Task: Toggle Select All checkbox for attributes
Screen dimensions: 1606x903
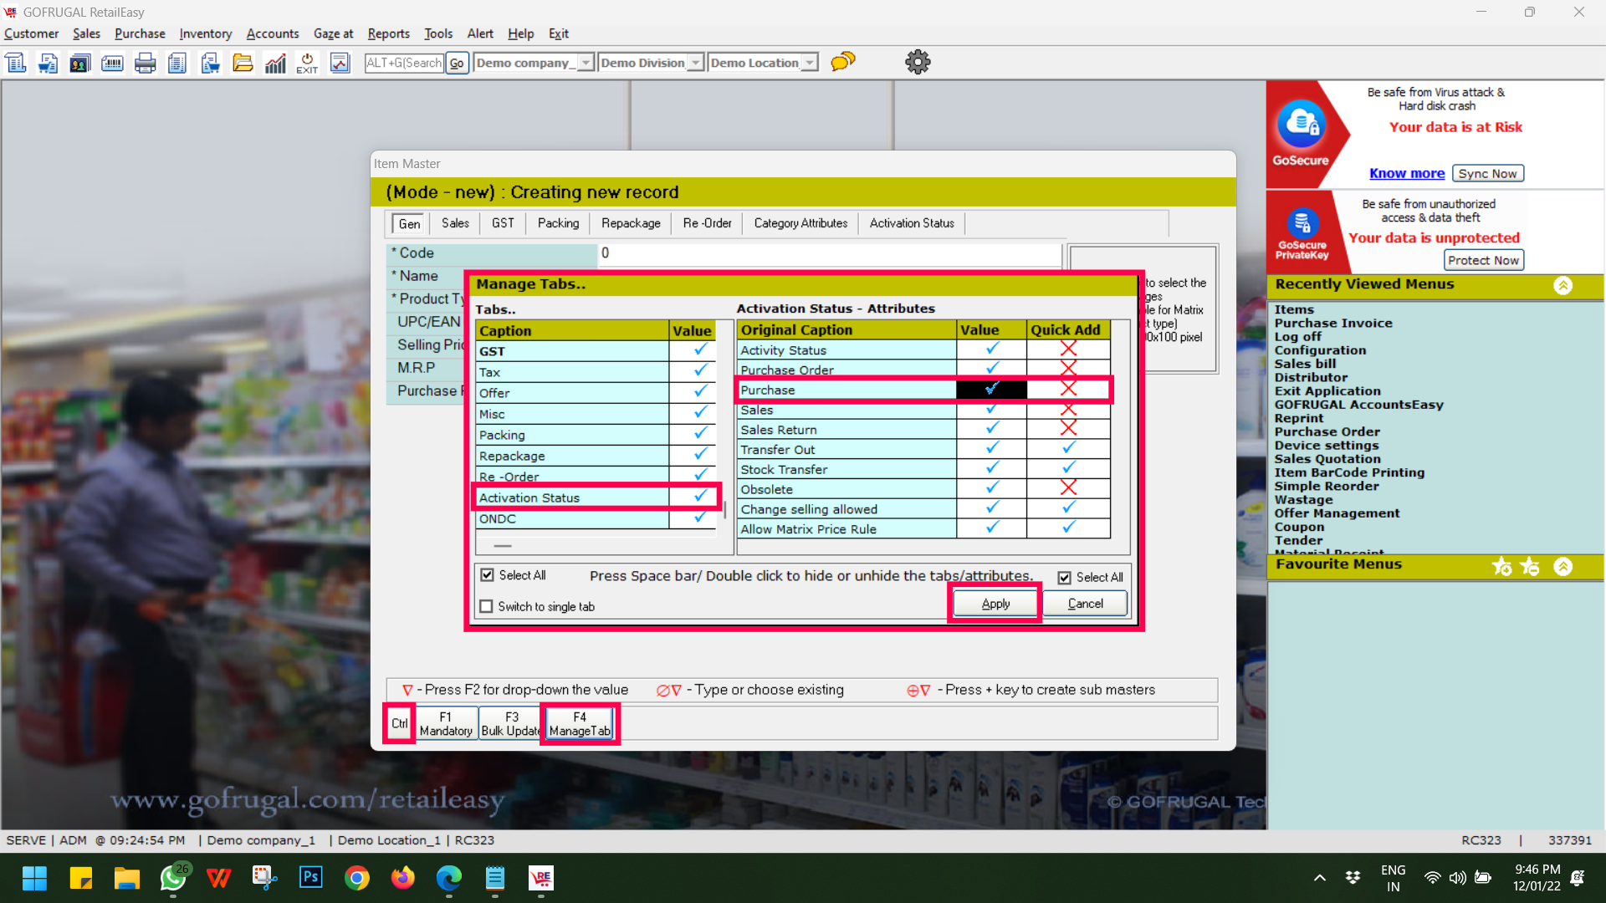Action: (x=1065, y=578)
